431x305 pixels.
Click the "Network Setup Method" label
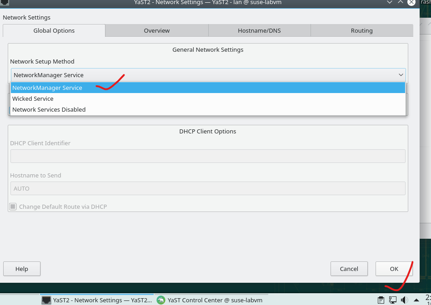coord(42,61)
